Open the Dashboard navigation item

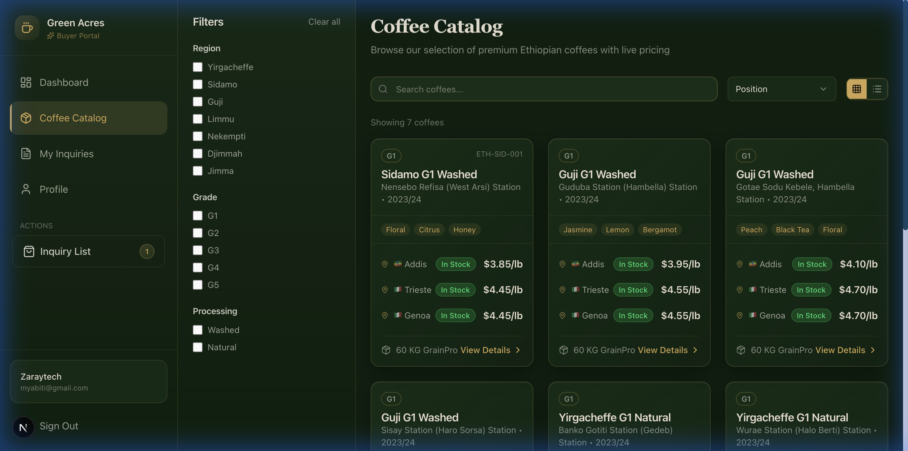tap(64, 82)
